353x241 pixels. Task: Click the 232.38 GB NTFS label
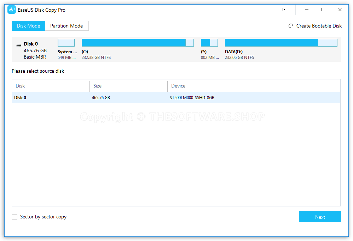click(96, 58)
